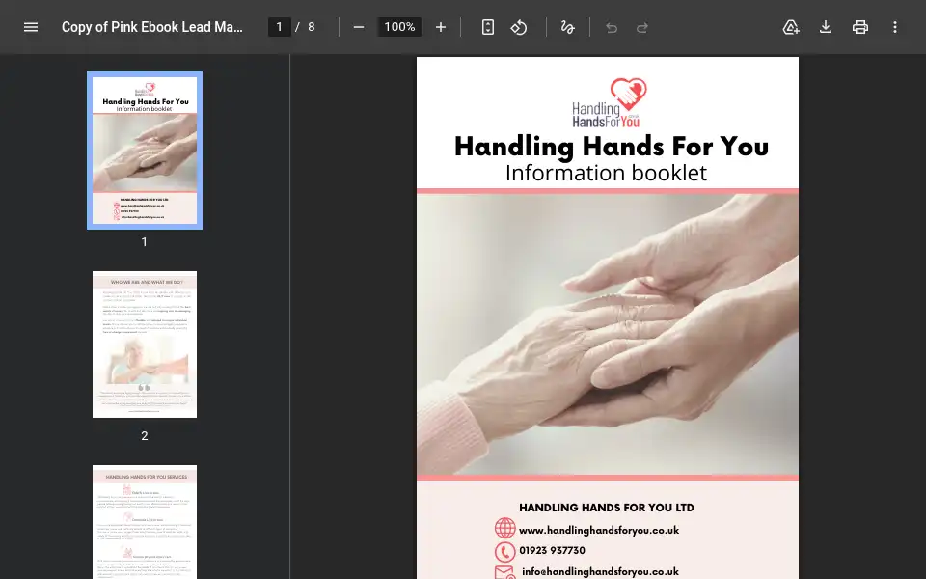Click the globe website icon
This screenshot has height=579, width=926.
point(504,528)
